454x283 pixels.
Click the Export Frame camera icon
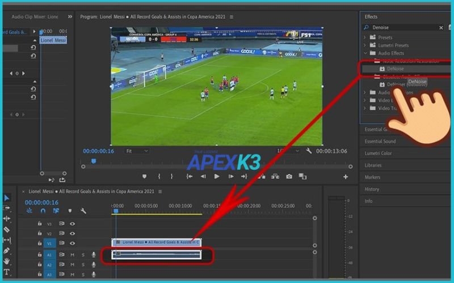point(289,177)
